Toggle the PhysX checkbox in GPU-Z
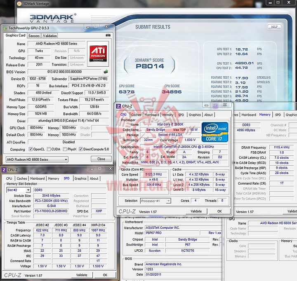297x281 pixels. pyautogui.click(x=65, y=149)
